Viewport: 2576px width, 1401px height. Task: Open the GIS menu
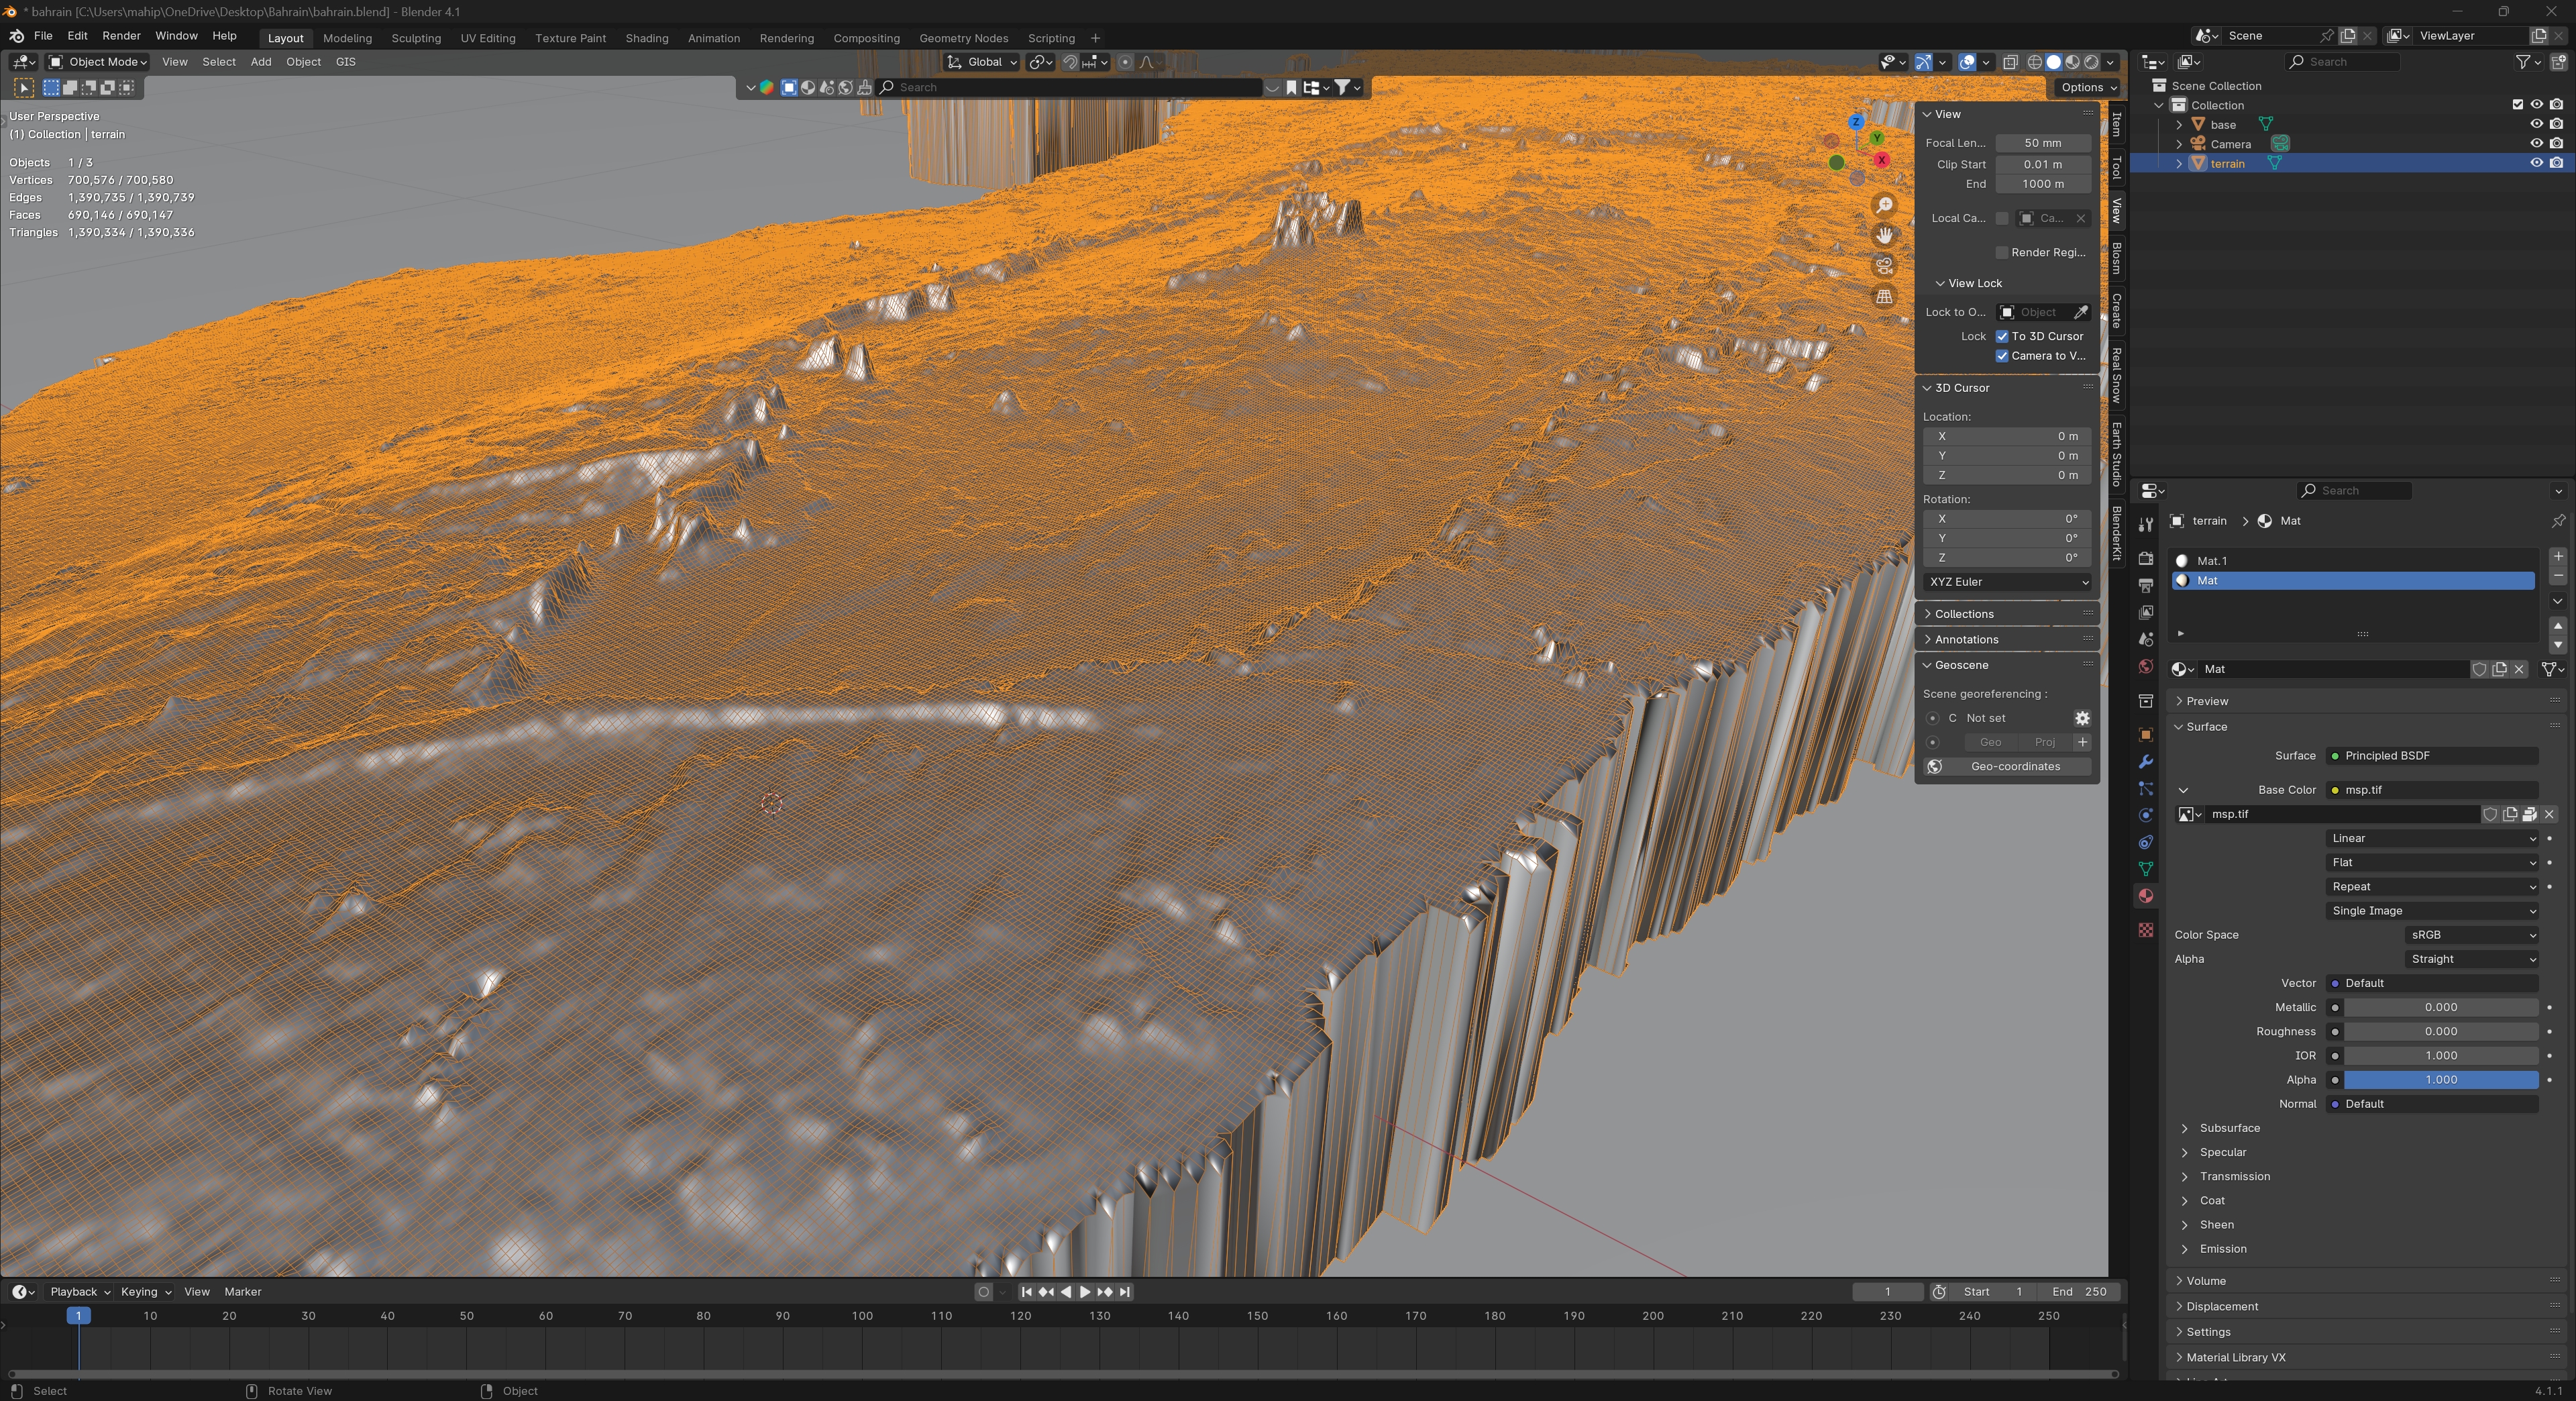[345, 62]
